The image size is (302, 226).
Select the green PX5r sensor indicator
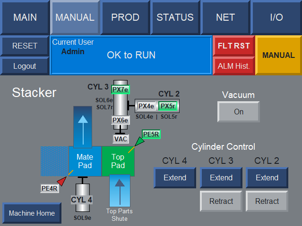click(x=168, y=106)
